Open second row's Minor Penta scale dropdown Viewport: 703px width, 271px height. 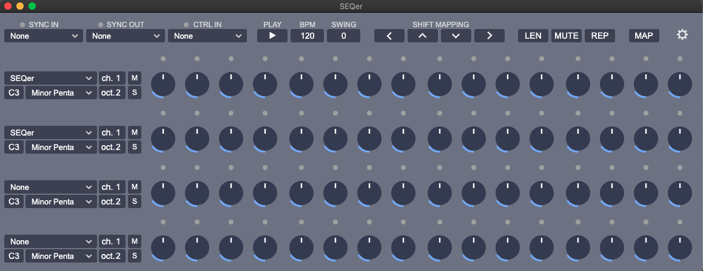coord(61,147)
